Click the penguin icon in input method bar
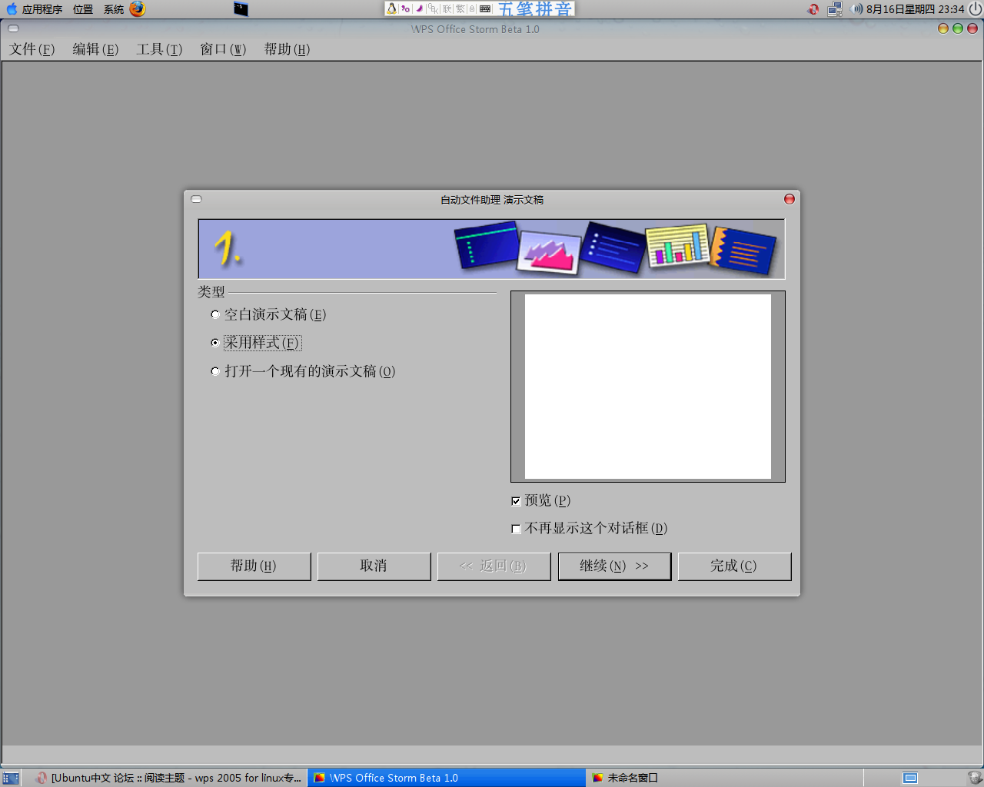Image resolution: width=984 pixels, height=787 pixels. [x=392, y=8]
